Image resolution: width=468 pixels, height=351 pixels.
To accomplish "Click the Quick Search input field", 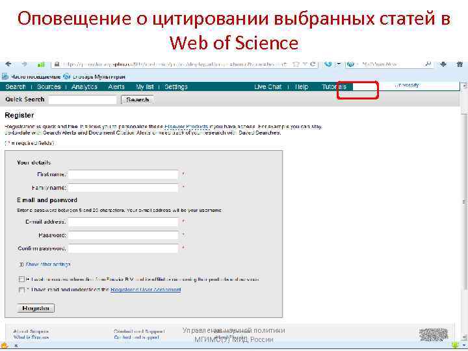I will pyautogui.click(x=83, y=99).
